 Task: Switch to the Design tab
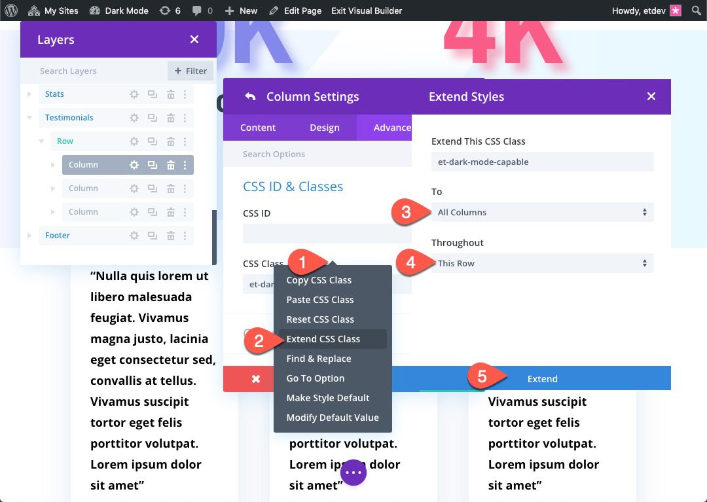click(324, 127)
